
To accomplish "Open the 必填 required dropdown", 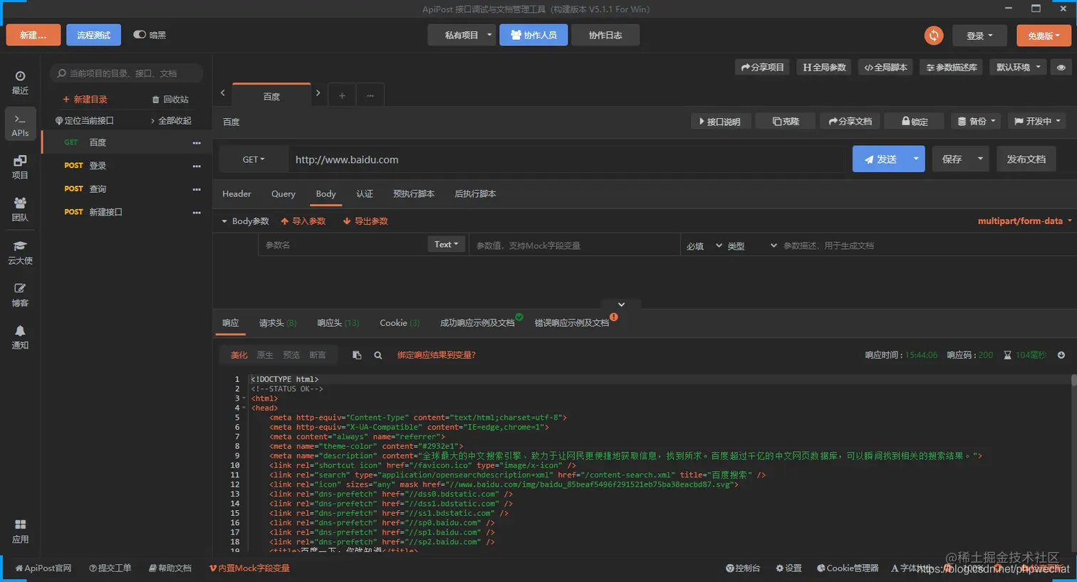I will 704,246.
